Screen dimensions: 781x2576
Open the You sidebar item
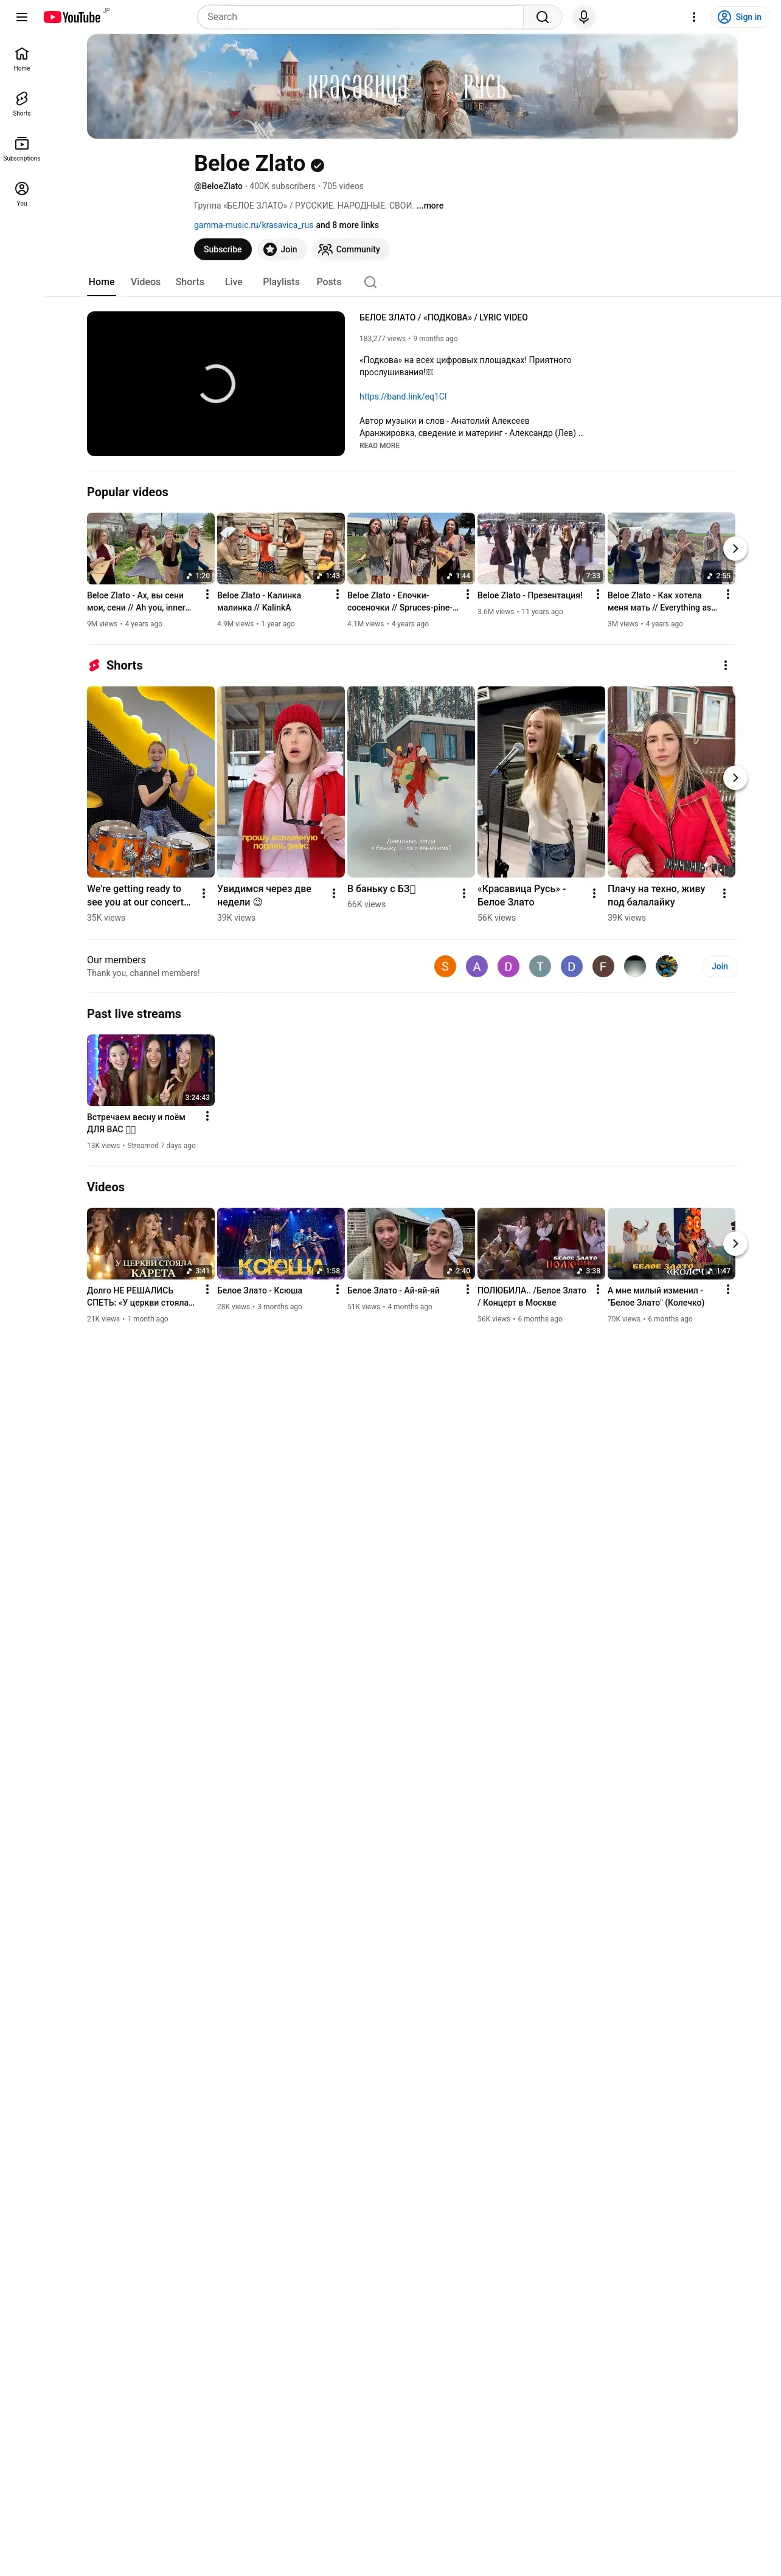pyautogui.click(x=21, y=194)
